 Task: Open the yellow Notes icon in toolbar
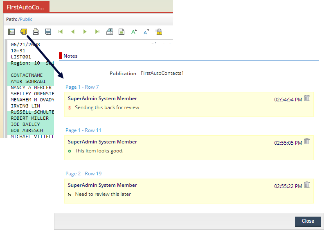24,32
